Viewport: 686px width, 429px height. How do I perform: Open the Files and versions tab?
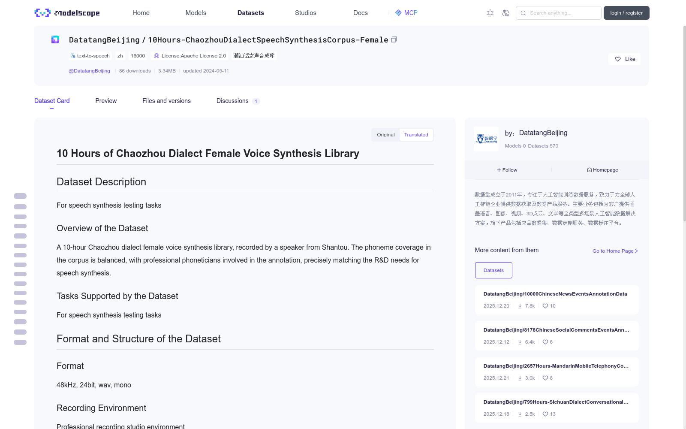click(166, 101)
